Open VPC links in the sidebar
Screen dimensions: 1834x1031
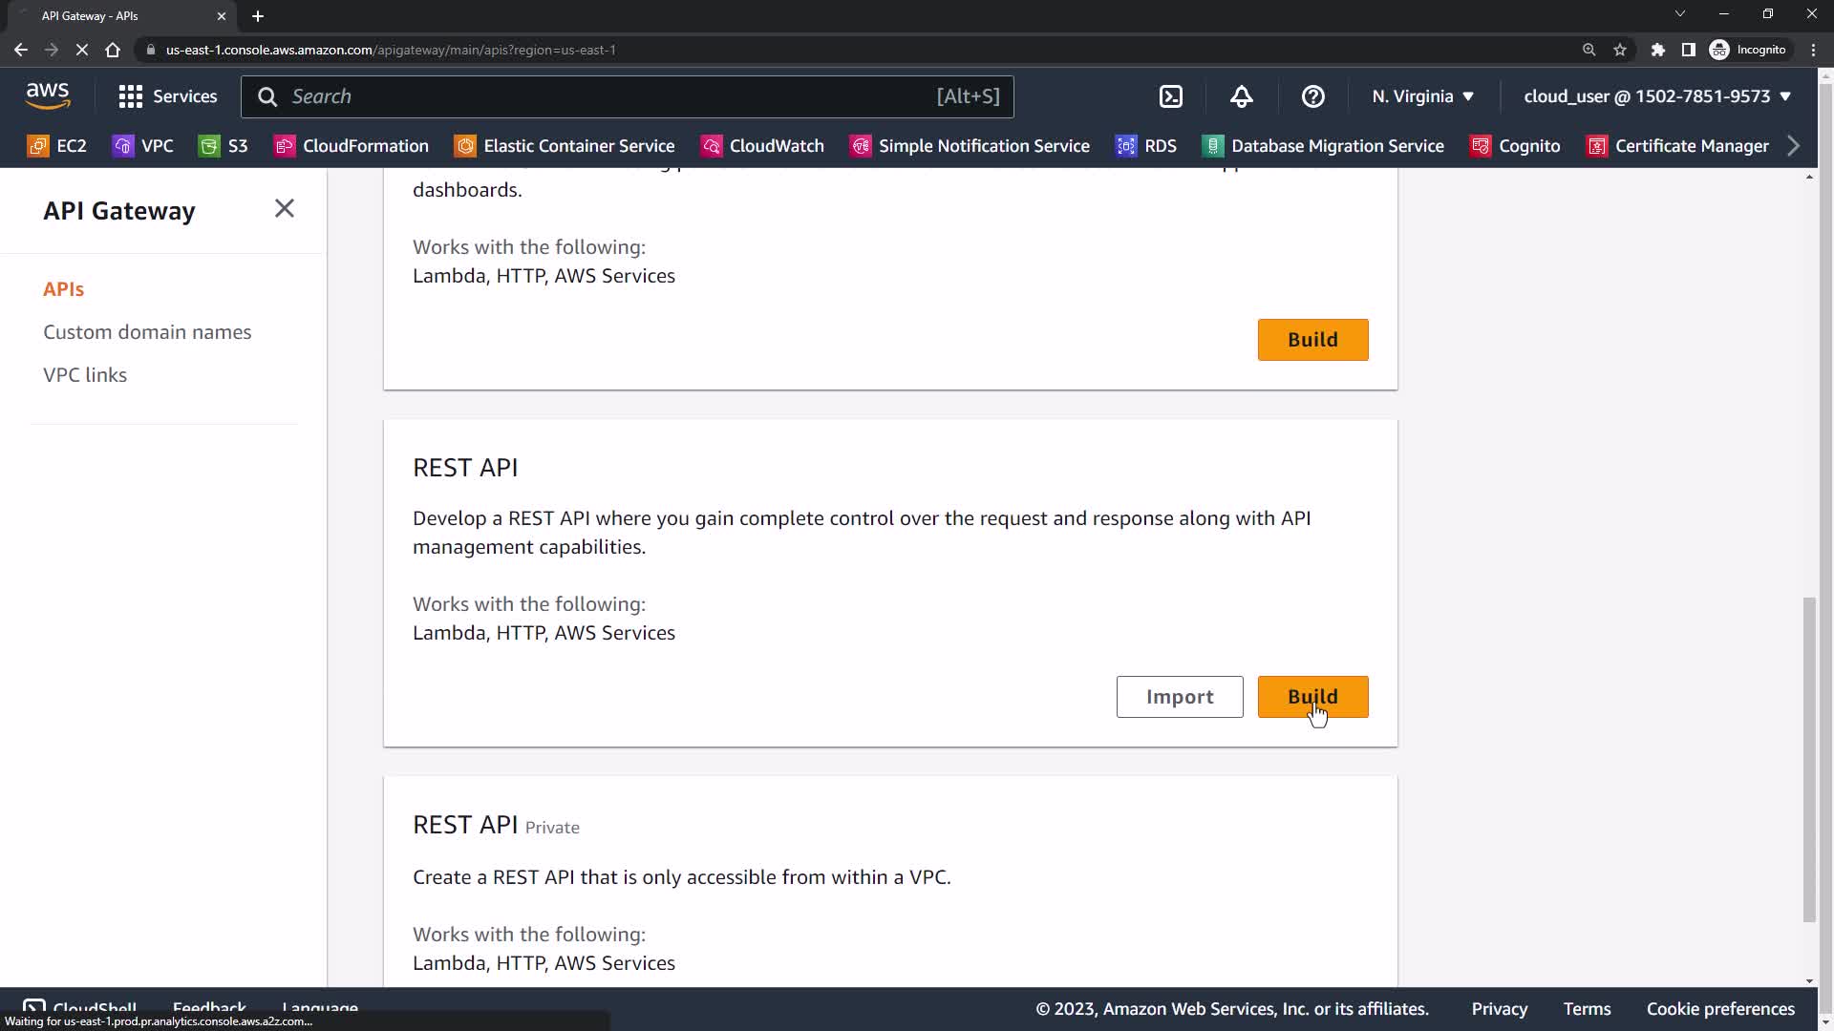[85, 375]
